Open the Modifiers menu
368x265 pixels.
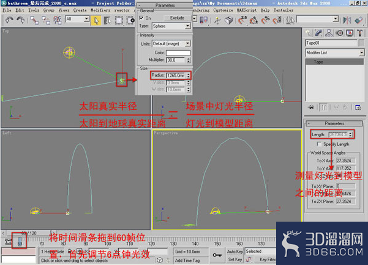(x=100, y=10)
